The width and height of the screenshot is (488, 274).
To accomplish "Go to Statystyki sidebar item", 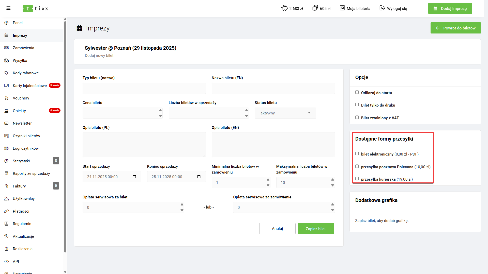I will click(21, 161).
